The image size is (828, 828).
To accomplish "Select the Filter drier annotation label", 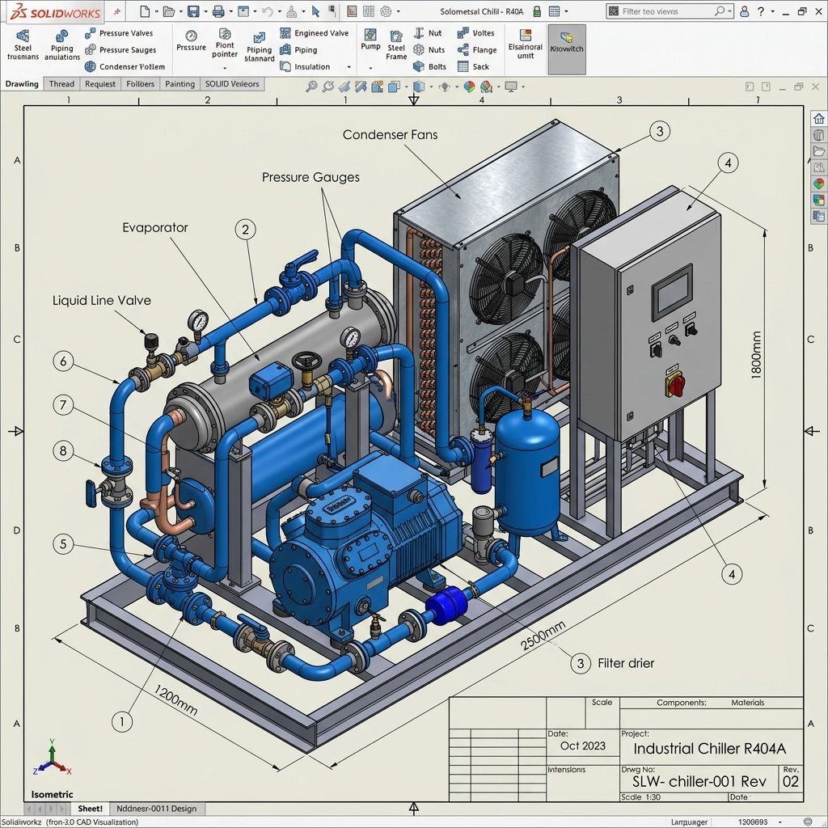I will 626,663.
